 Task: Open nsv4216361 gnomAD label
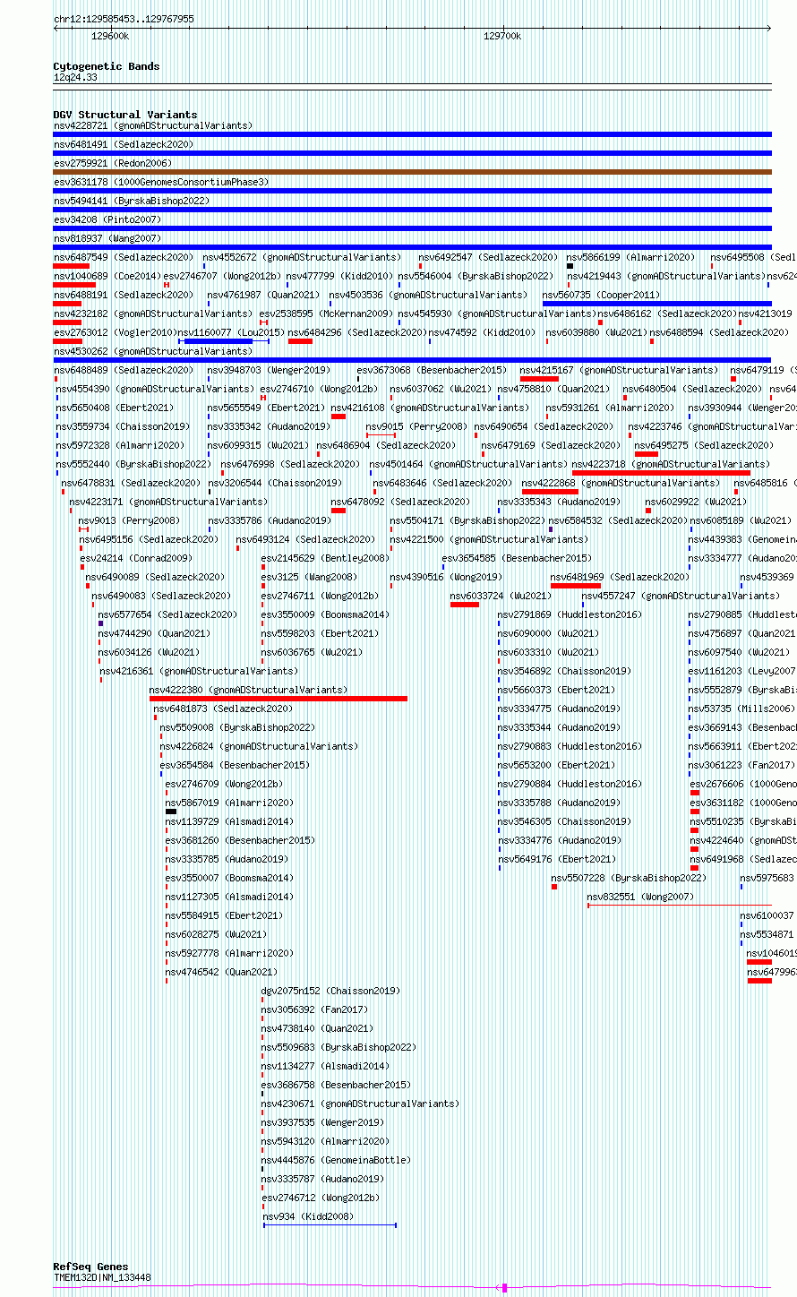pos(199,671)
